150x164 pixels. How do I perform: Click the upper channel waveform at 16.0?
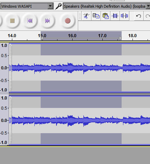(72, 68)
